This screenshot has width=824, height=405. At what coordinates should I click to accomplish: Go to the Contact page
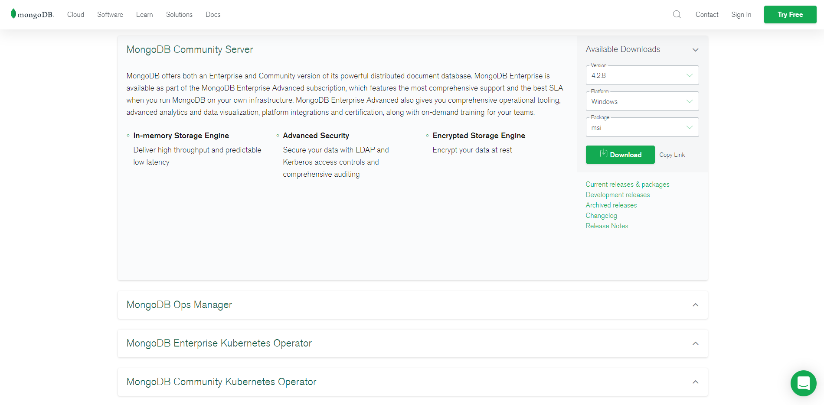(x=707, y=14)
